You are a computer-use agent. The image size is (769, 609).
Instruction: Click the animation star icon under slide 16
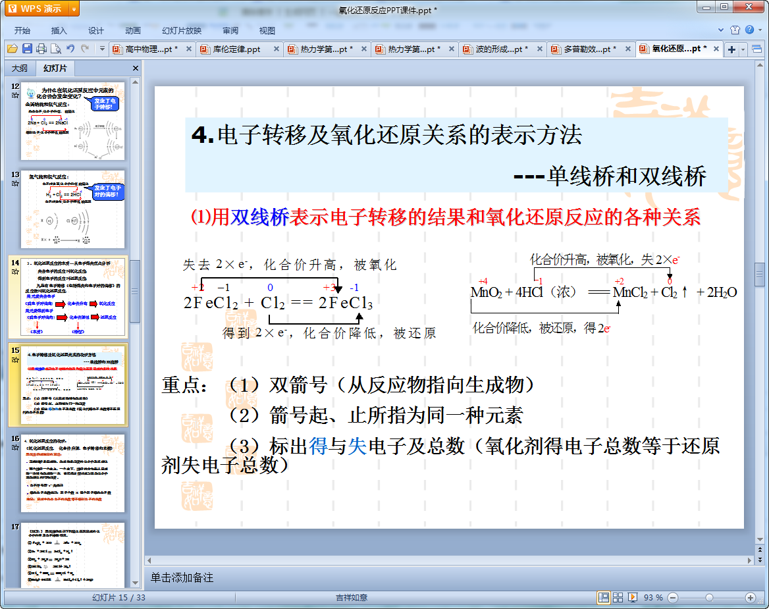pyautogui.click(x=15, y=448)
